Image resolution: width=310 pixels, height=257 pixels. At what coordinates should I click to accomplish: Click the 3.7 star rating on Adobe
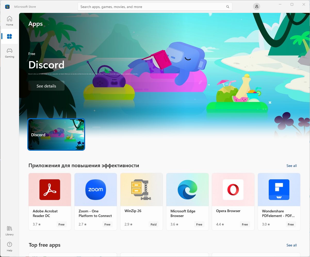click(37, 224)
